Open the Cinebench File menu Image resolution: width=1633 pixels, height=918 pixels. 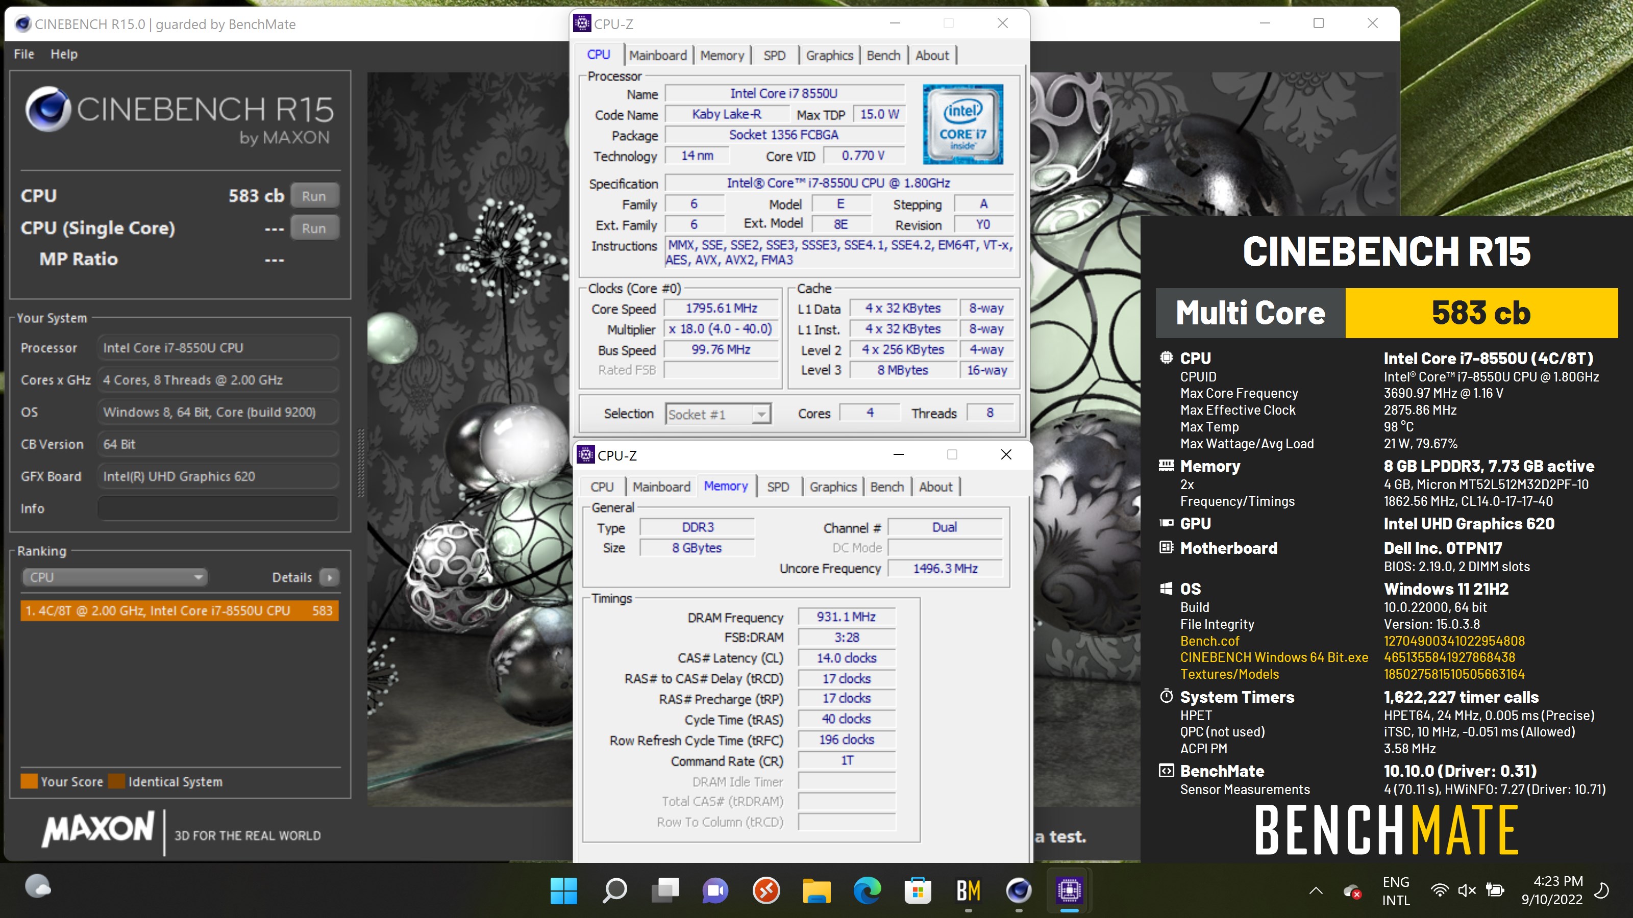pos(24,54)
